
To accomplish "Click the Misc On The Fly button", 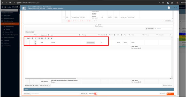I will pos(44,85).
